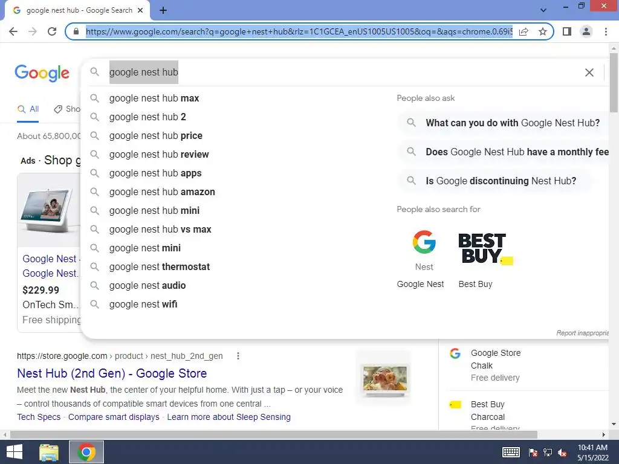
Task: Open Is Google discontinuing Nest Hub question
Action: pos(495,181)
